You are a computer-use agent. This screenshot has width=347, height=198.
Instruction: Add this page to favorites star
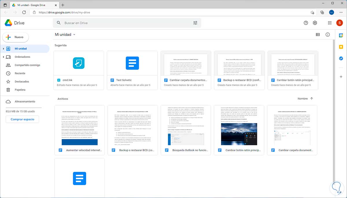point(312,12)
